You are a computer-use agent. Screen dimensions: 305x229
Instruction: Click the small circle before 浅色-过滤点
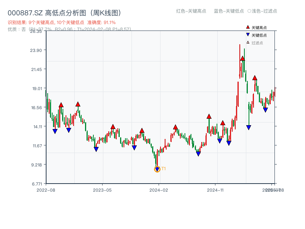point(249,11)
